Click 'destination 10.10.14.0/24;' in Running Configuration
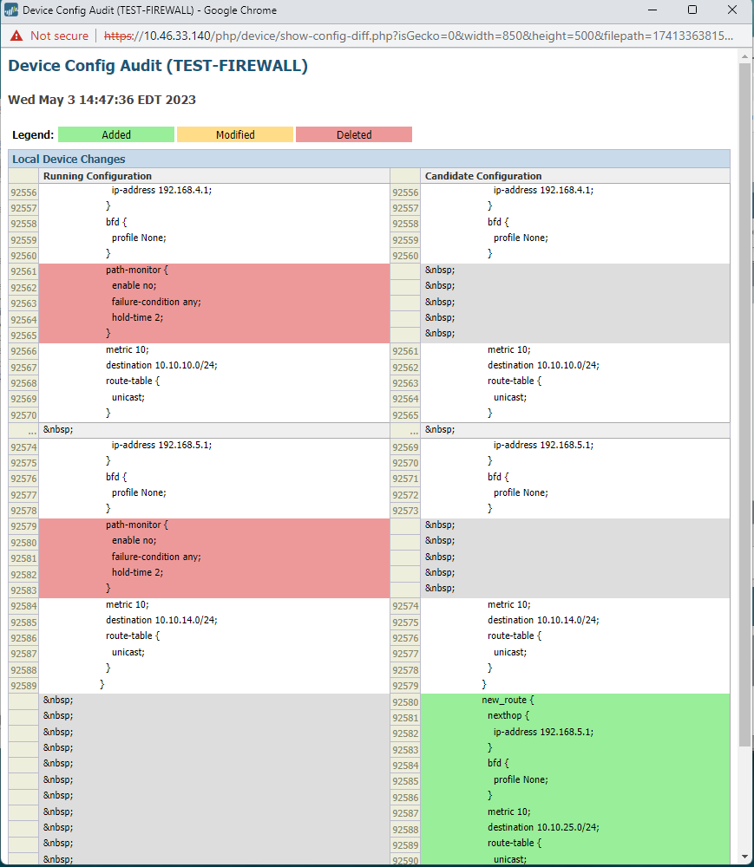 (161, 620)
